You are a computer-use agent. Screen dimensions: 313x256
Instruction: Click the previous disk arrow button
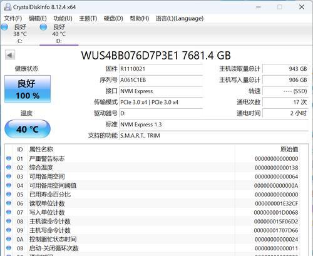click(10, 55)
